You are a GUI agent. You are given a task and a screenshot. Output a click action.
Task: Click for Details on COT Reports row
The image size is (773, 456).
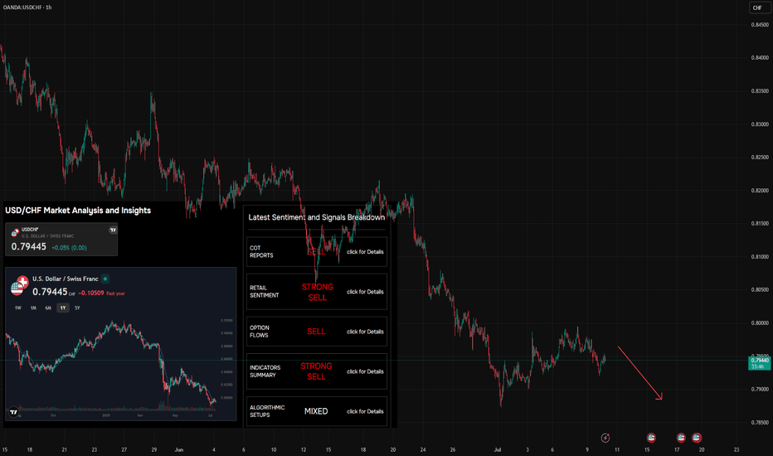(x=365, y=252)
